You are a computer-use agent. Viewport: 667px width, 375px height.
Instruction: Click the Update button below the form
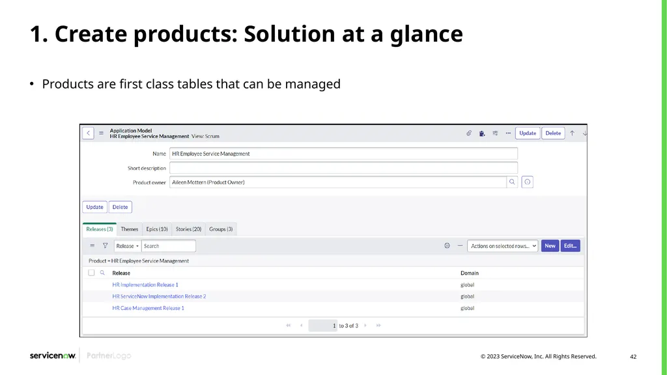click(94, 207)
